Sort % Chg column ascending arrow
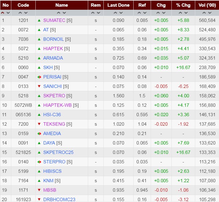Viewport: 219px width, 202px height. pyautogui.click(x=180, y=13)
